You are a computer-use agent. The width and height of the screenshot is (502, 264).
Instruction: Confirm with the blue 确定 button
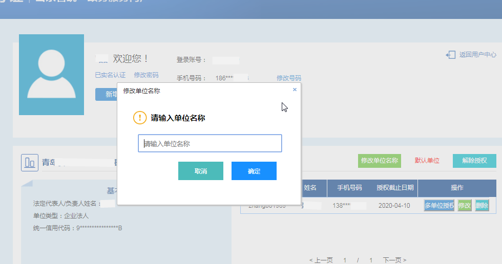tap(254, 171)
